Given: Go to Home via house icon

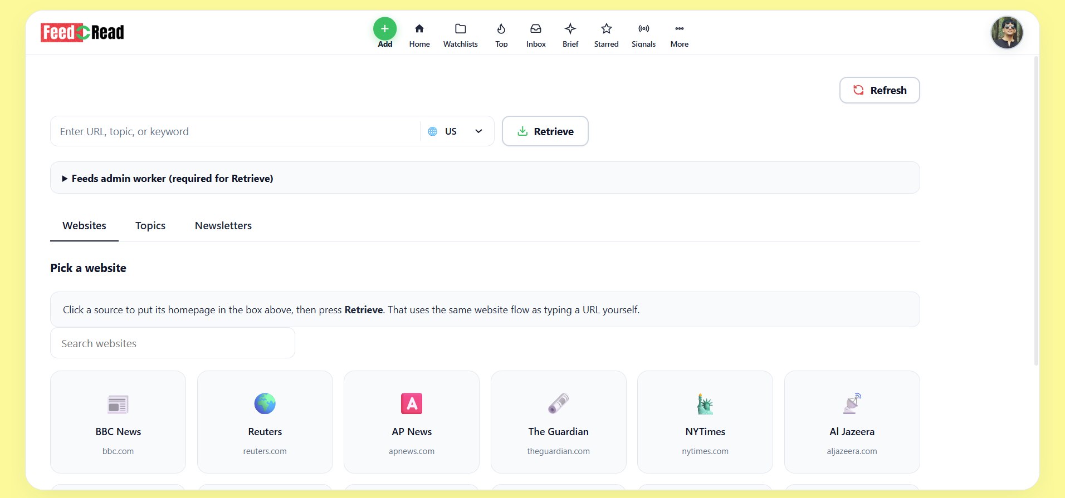Looking at the screenshot, I should tap(419, 29).
